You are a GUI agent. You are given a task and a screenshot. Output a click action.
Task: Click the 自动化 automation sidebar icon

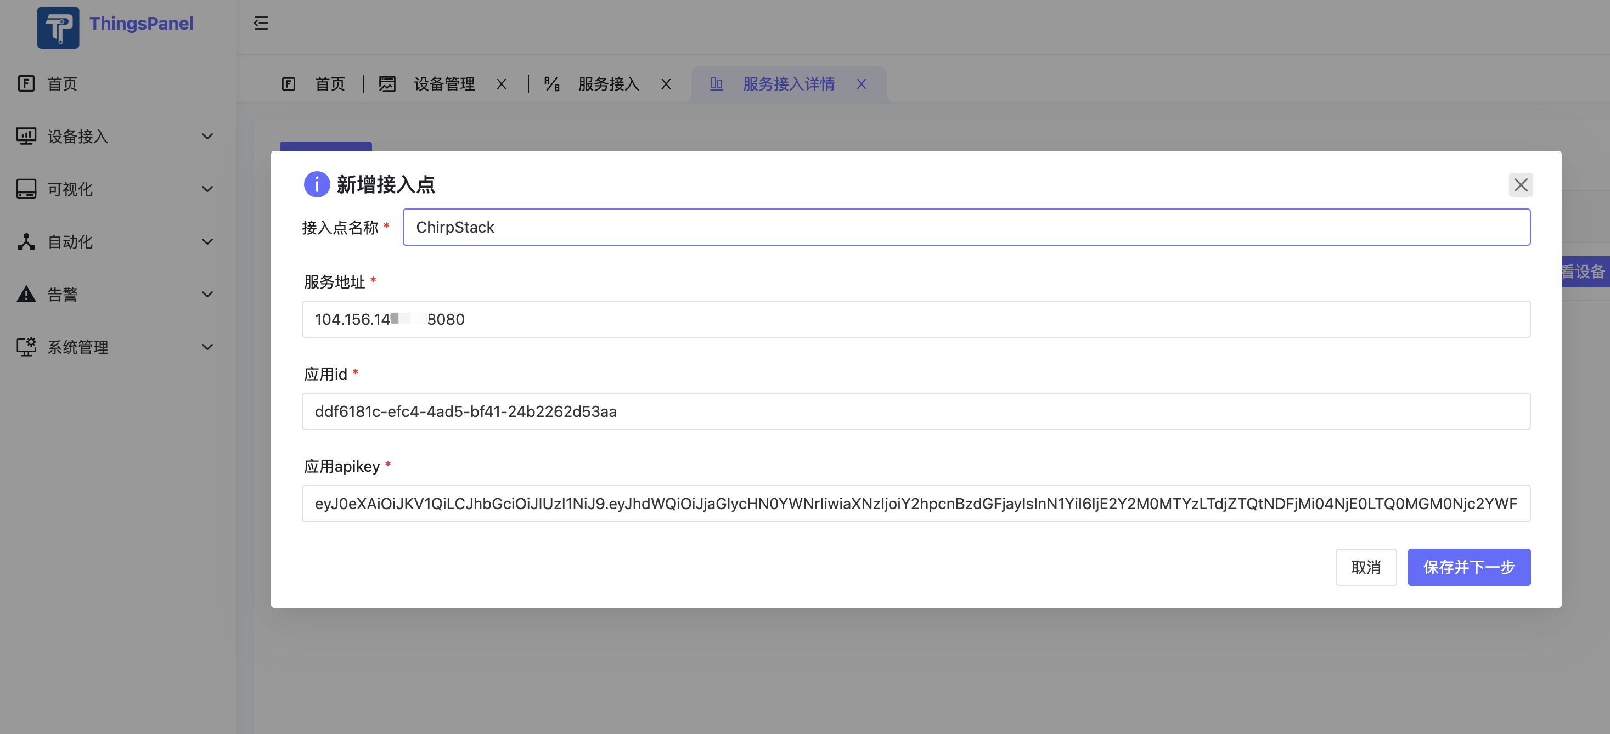(x=26, y=242)
